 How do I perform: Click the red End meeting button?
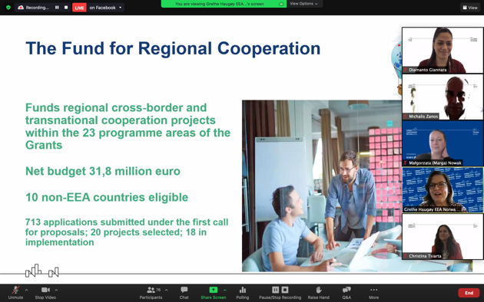[469, 293]
